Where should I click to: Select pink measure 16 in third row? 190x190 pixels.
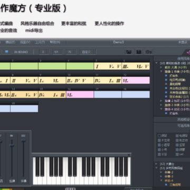tap(80, 94)
